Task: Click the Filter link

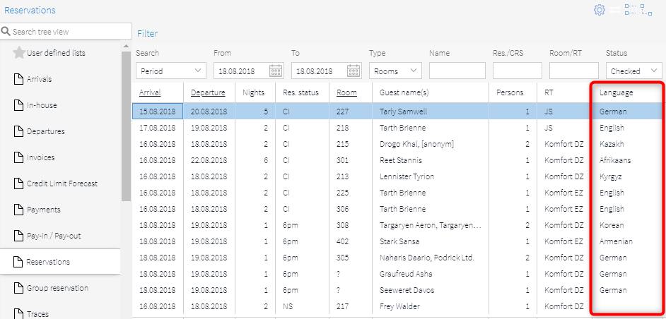Action: pyautogui.click(x=147, y=33)
